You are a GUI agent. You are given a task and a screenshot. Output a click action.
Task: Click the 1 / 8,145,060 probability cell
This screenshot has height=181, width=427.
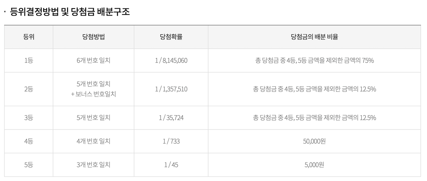[x=171, y=60]
